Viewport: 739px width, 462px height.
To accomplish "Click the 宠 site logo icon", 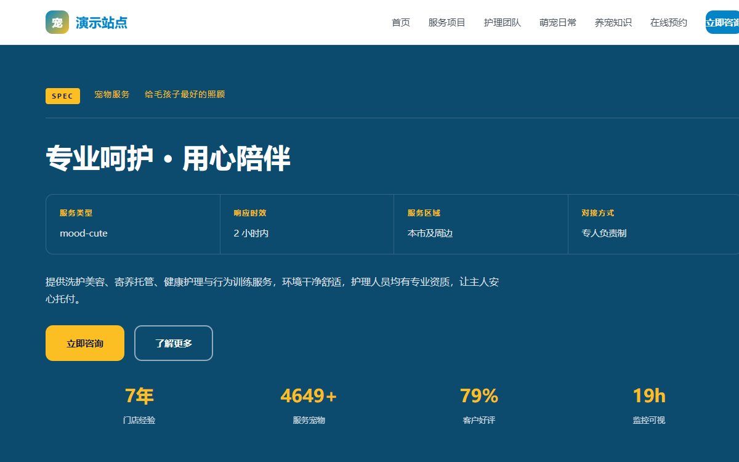I will pyautogui.click(x=57, y=22).
